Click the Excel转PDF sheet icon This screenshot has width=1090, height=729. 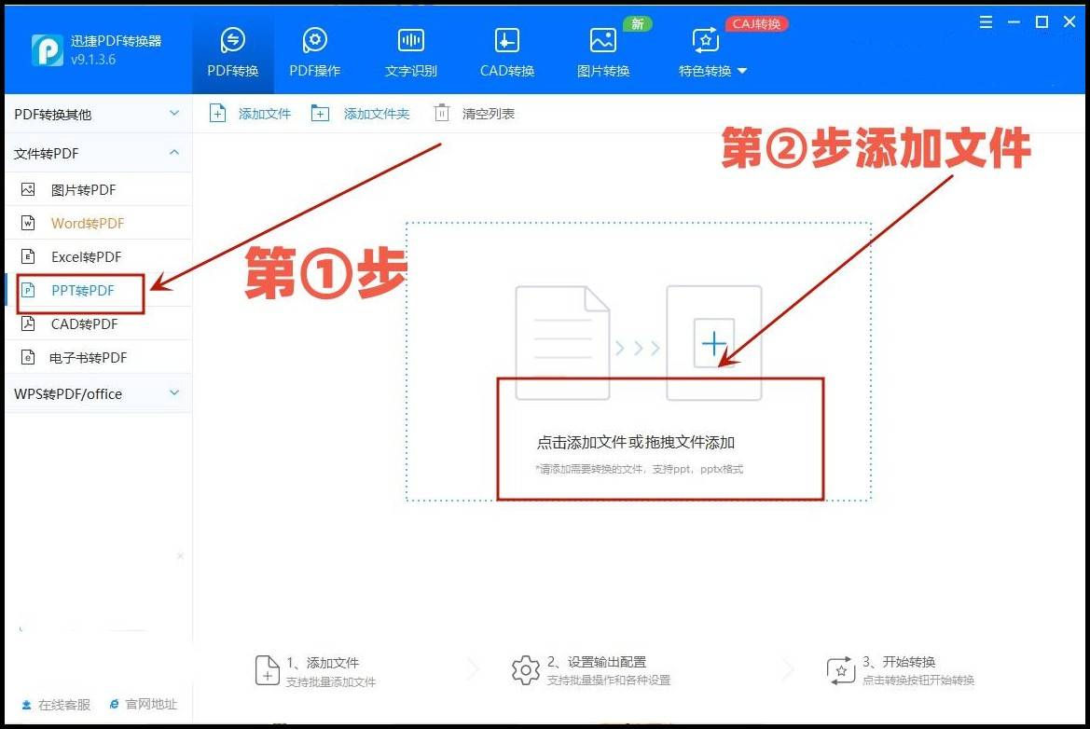pyautogui.click(x=28, y=256)
